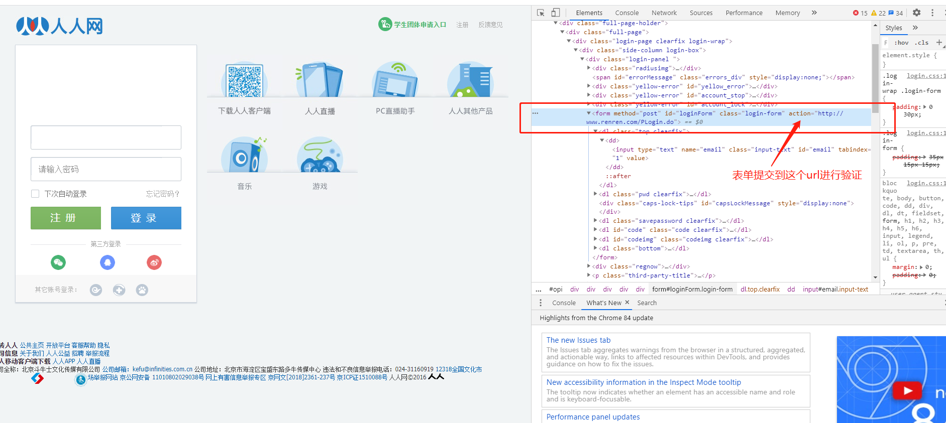
Task: Open "Performance panel updates" link
Action: [x=593, y=417]
